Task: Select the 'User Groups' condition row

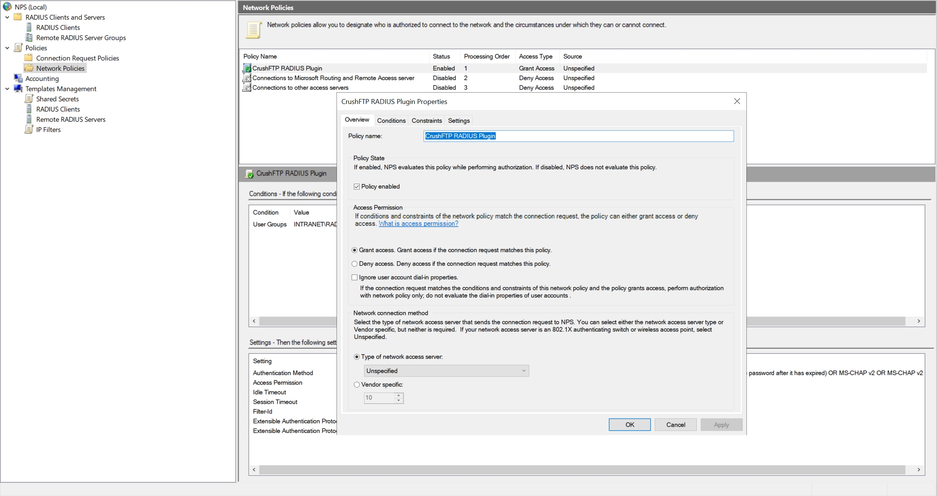Action: 293,224
